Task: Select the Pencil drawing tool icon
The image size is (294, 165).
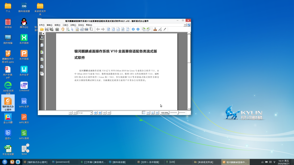Action: (165, 29)
